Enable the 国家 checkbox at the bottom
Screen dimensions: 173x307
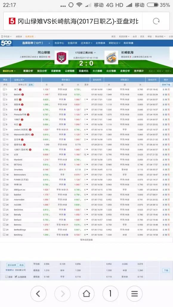pos(7,277)
